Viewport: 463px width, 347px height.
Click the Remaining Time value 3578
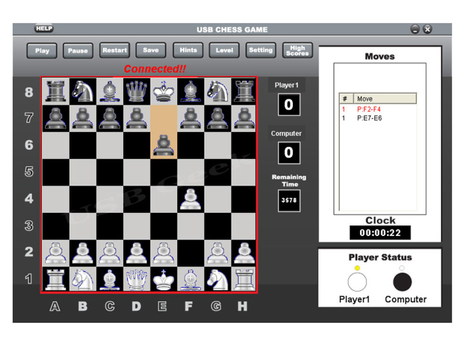(x=289, y=201)
